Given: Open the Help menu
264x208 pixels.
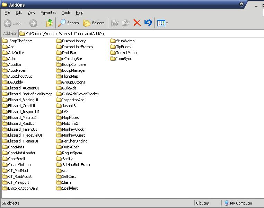Looking at the screenshot, I should (x=79, y=12).
